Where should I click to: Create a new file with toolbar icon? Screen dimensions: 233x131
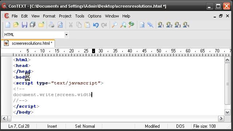(x=8, y=25)
